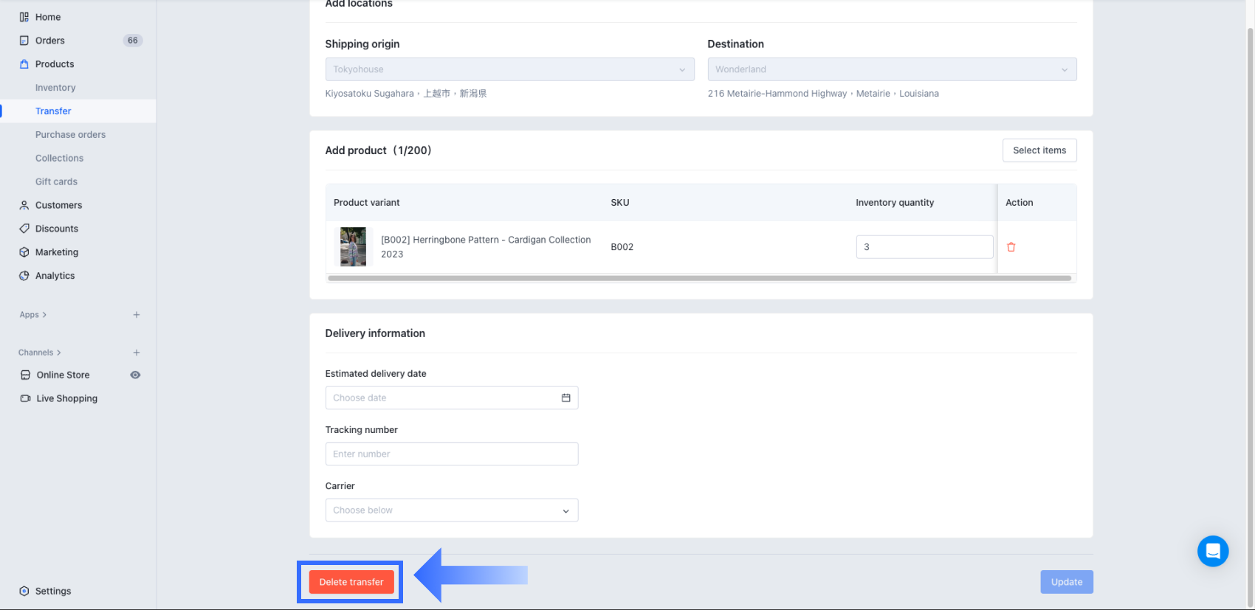Click the SKU value B002
1255x610 pixels.
[x=622, y=247]
